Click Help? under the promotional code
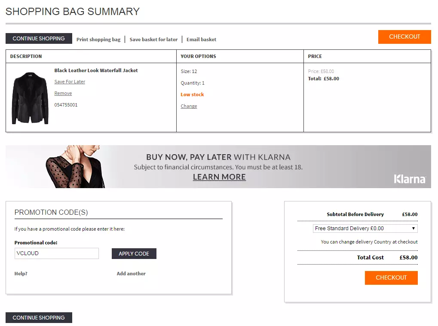Screen dimensions: 438x326 click(x=21, y=274)
